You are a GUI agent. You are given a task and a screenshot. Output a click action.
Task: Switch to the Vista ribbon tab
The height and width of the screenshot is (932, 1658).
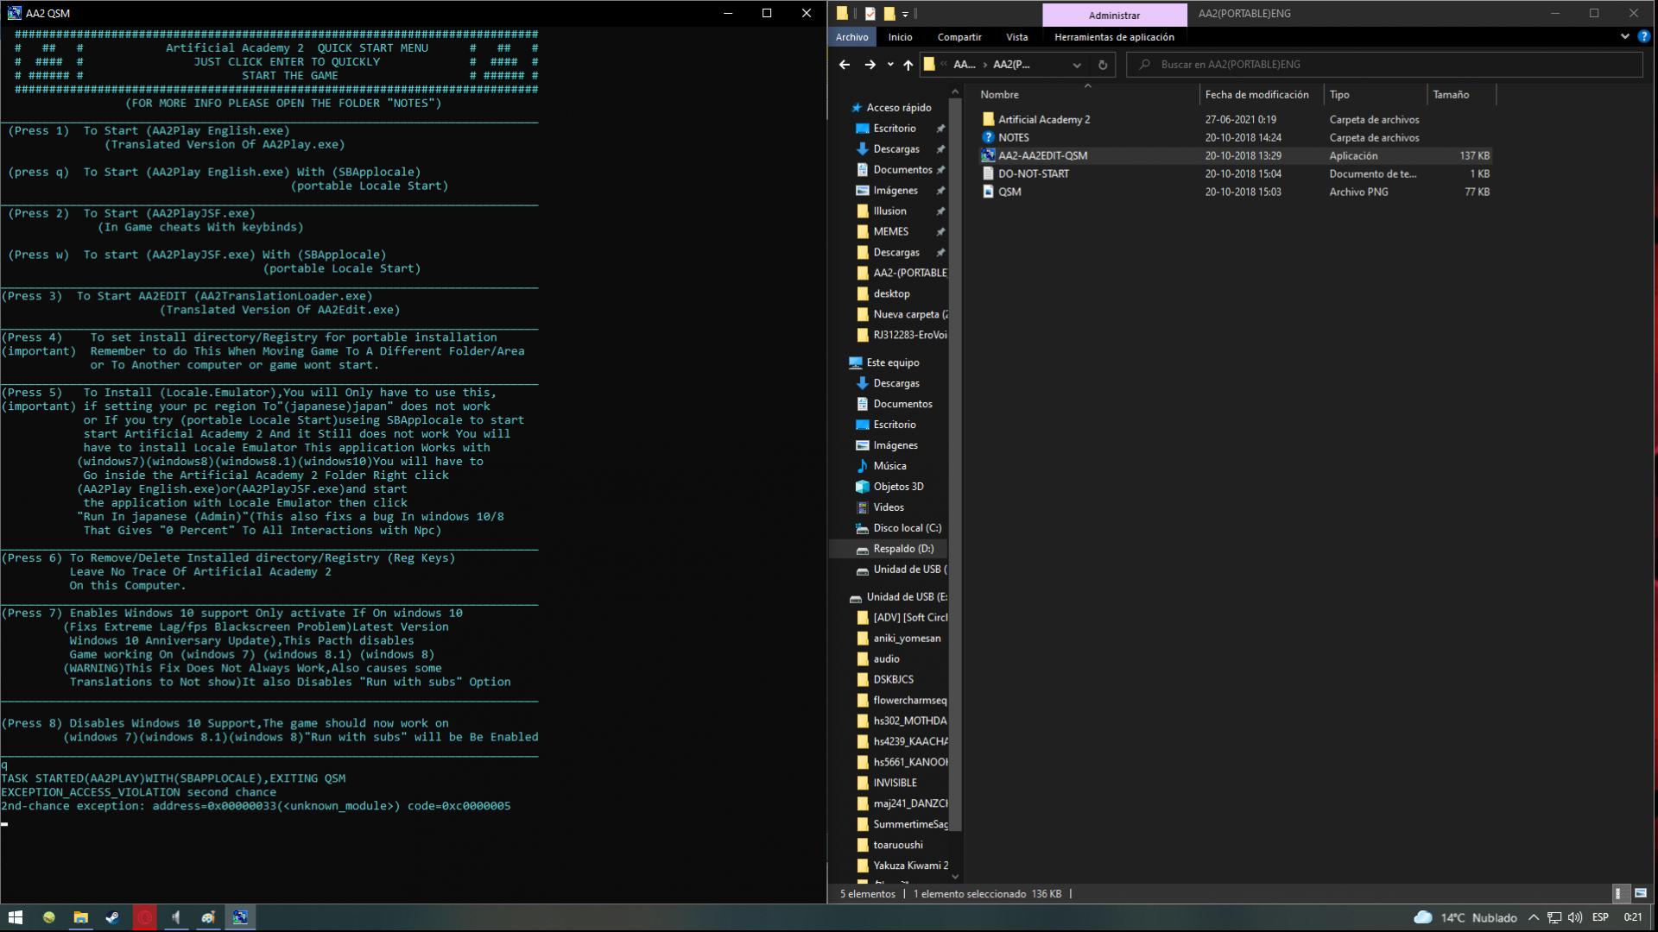click(x=1017, y=37)
